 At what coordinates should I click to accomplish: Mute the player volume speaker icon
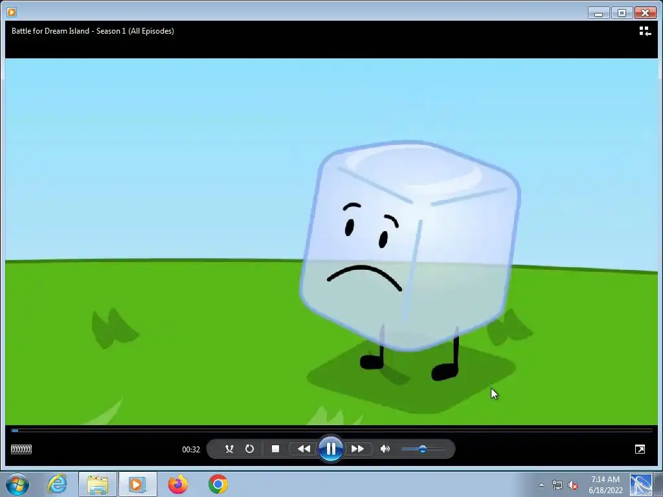385,449
